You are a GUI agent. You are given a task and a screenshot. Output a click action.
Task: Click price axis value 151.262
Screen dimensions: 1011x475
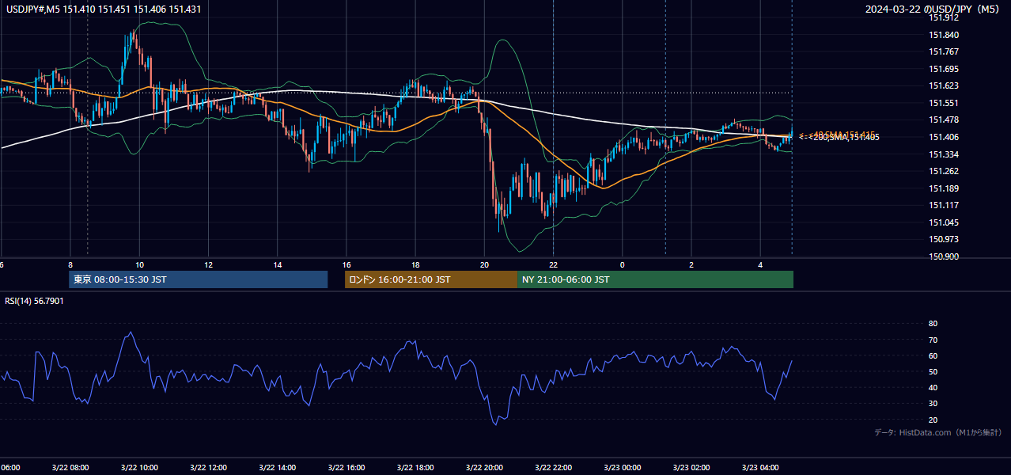pyautogui.click(x=943, y=171)
